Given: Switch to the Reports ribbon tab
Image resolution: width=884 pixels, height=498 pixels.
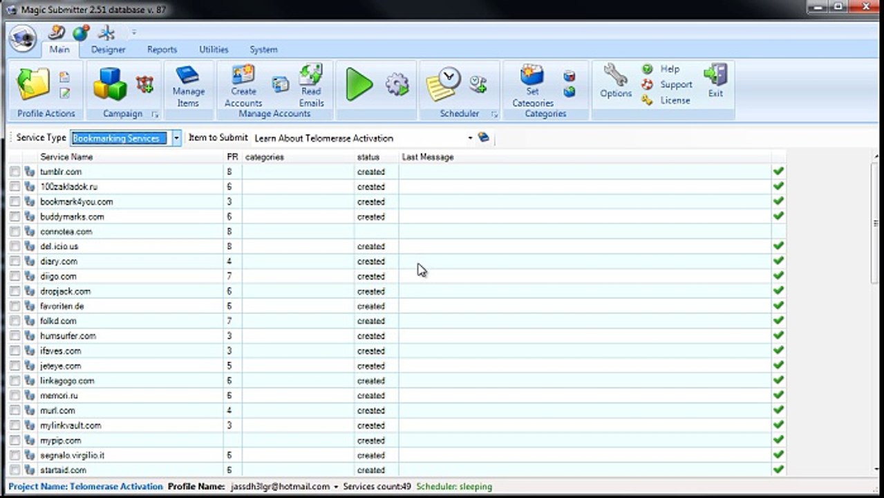Looking at the screenshot, I should [162, 50].
